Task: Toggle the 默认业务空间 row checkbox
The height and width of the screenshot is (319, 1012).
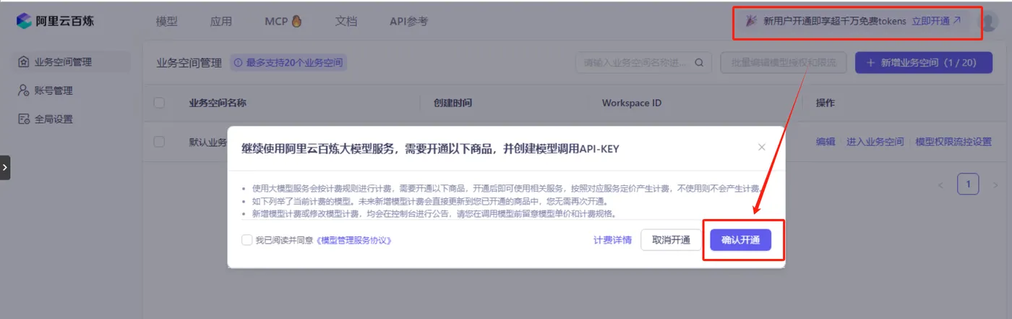Action: pyautogui.click(x=159, y=142)
